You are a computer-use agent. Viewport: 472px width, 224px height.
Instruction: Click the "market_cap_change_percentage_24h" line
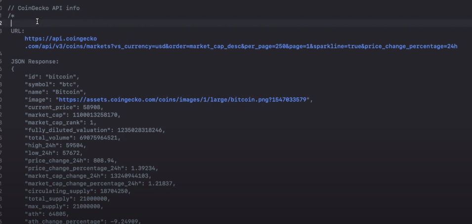(100, 184)
